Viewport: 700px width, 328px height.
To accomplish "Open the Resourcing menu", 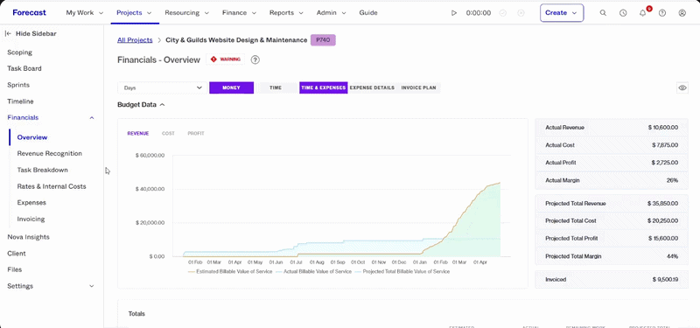I will click(186, 12).
